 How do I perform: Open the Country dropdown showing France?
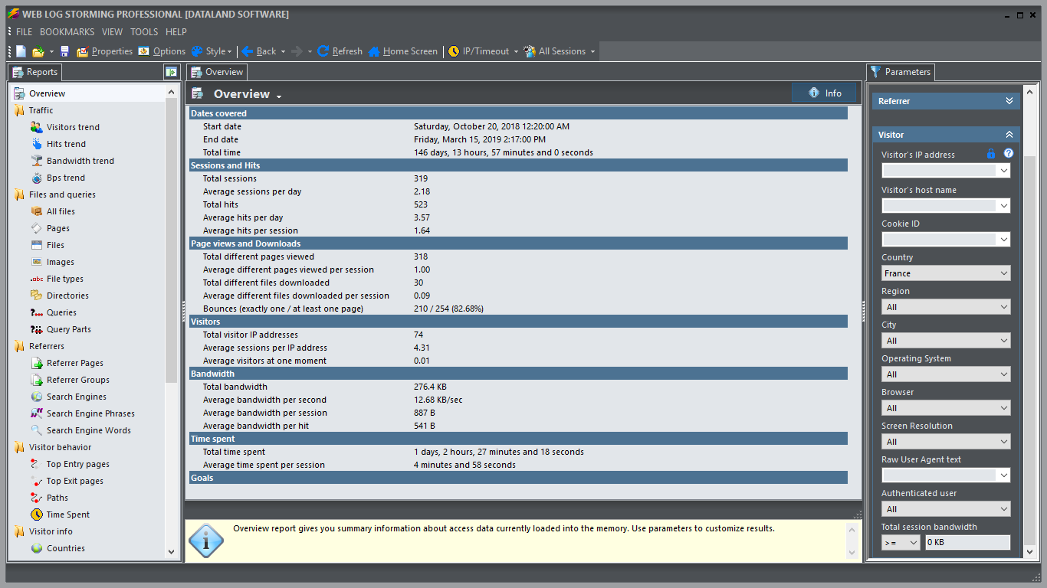click(946, 273)
